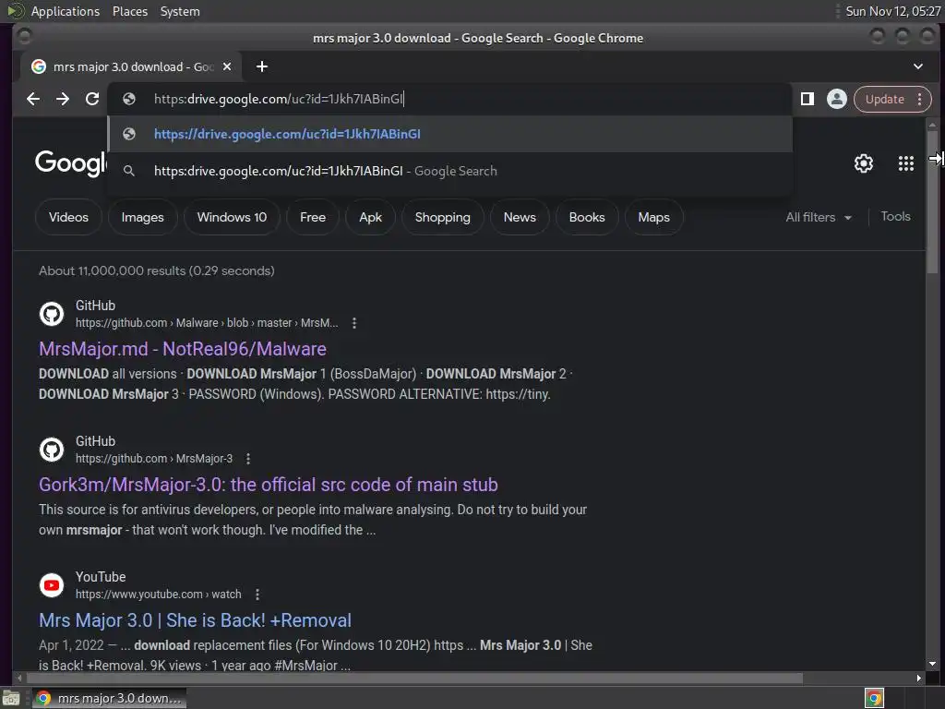The width and height of the screenshot is (945, 709).
Task: Click the MATE logo icon in top panel
Action: tap(15, 11)
